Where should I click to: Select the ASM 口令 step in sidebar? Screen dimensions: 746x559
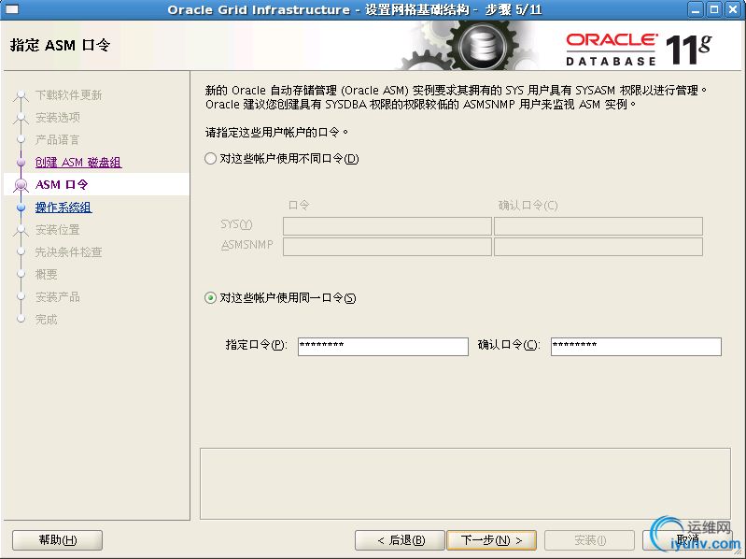(x=96, y=184)
